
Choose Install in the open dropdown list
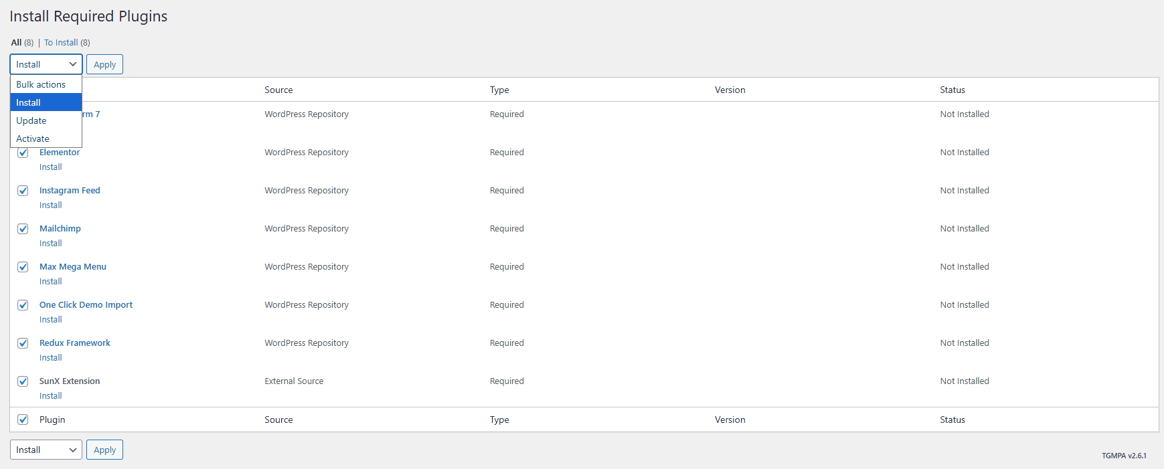coord(46,102)
